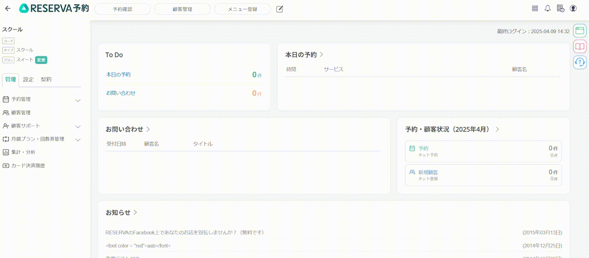This screenshot has width=589, height=258.
Task: Open the 本日の予約 section header link
Action: pyautogui.click(x=304, y=55)
